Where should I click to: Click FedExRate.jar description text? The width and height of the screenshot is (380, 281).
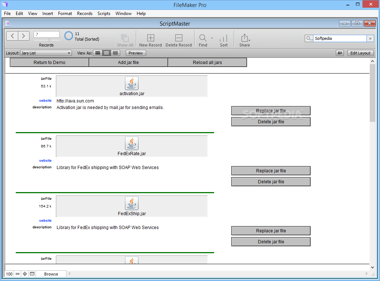pyautogui.click(x=107, y=168)
